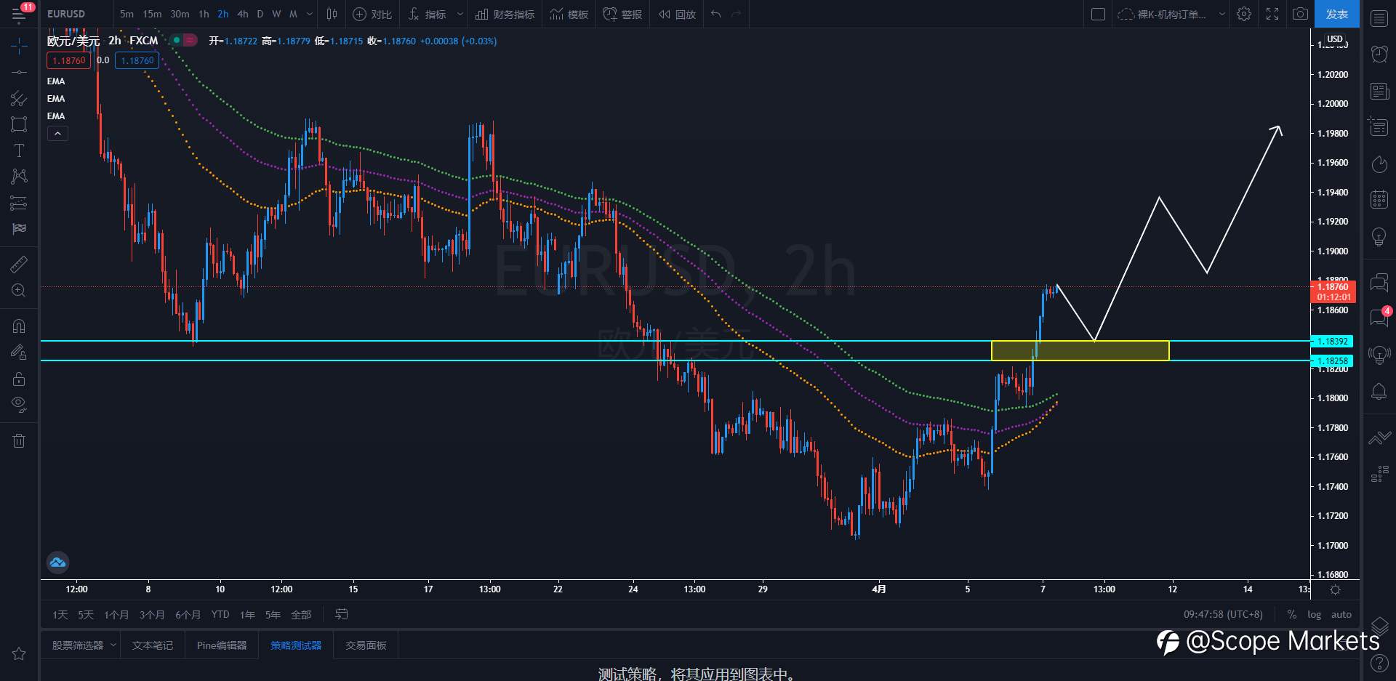Screen dimensions: 1396x681
Task: Select the 5m timeframe
Action: (127, 14)
